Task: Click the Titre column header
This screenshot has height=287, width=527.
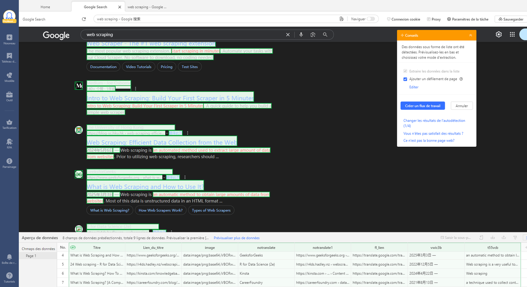Action: coord(97,248)
